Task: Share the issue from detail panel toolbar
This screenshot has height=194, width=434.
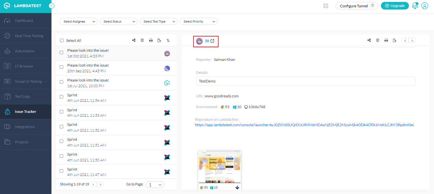Action: coord(369,40)
